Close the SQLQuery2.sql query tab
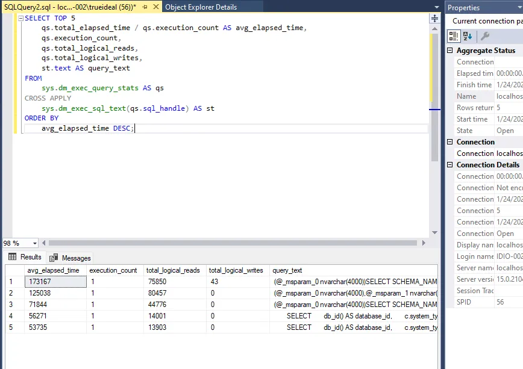The height and width of the screenshot is (369, 523). point(155,7)
